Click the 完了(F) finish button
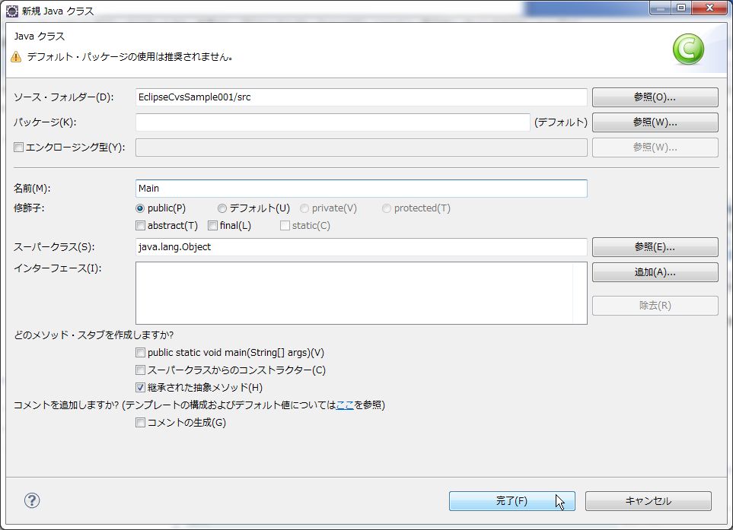The height and width of the screenshot is (530, 733). (512, 501)
